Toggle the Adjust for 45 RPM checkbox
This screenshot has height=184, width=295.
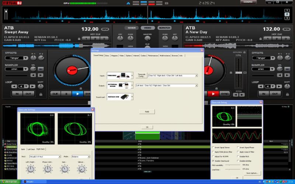(x=214, y=156)
